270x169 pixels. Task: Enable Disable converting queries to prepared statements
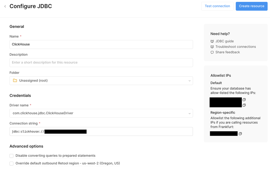tap(12, 156)
